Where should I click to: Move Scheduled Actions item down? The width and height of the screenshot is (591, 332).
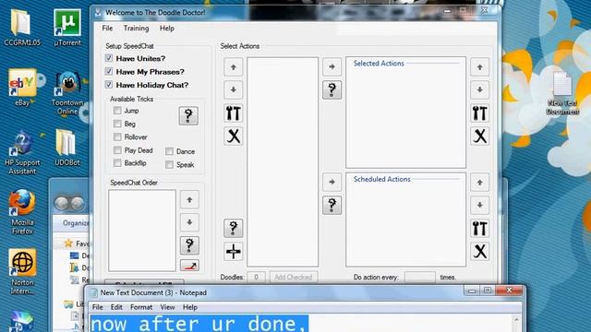coord(479,205)
